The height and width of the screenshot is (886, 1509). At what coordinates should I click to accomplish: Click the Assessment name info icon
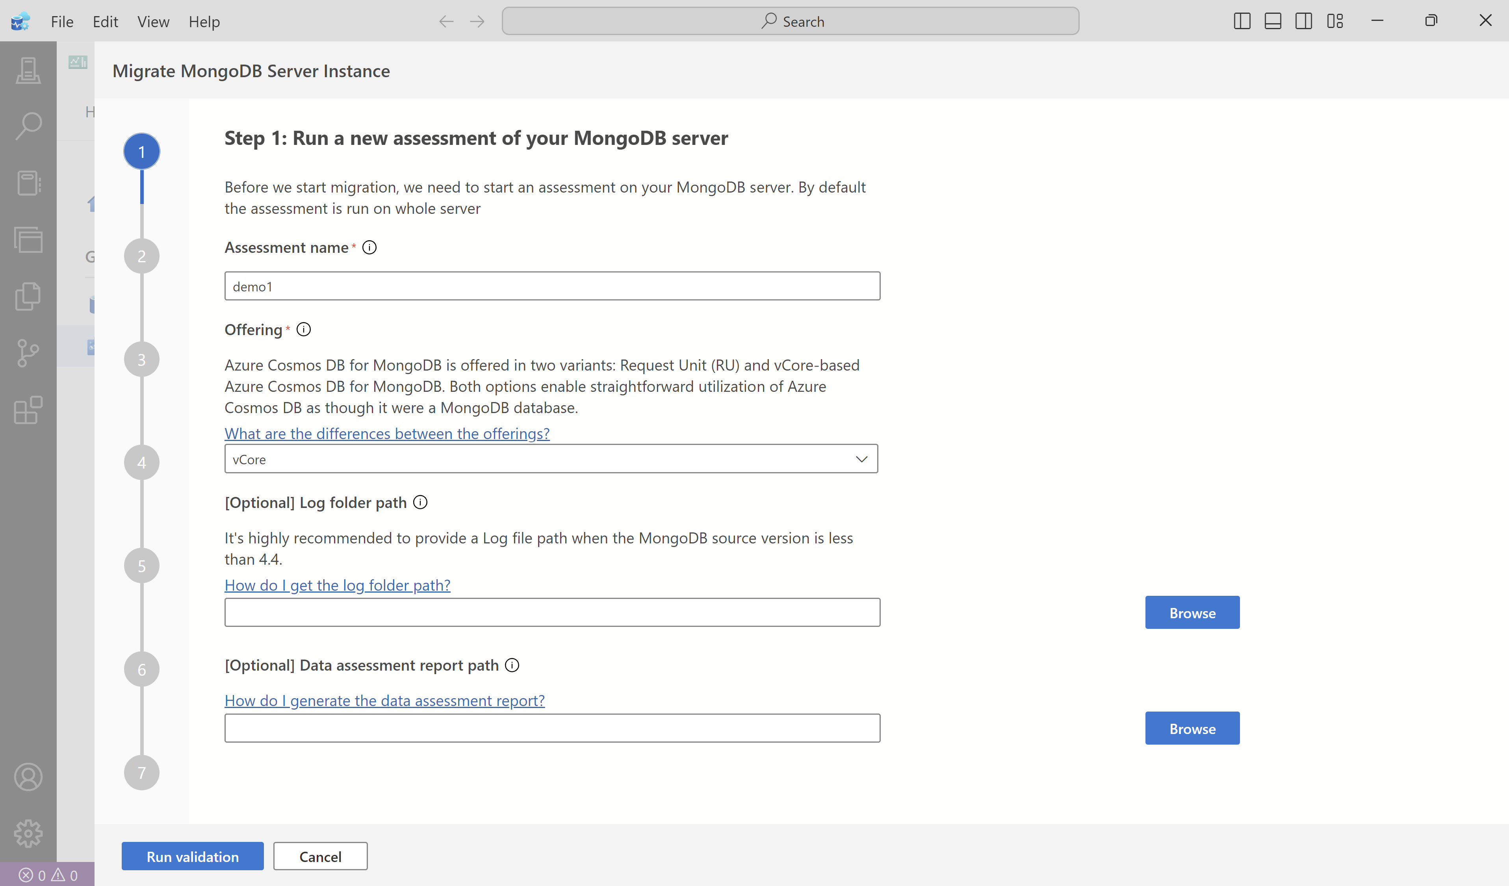point(369,247)
